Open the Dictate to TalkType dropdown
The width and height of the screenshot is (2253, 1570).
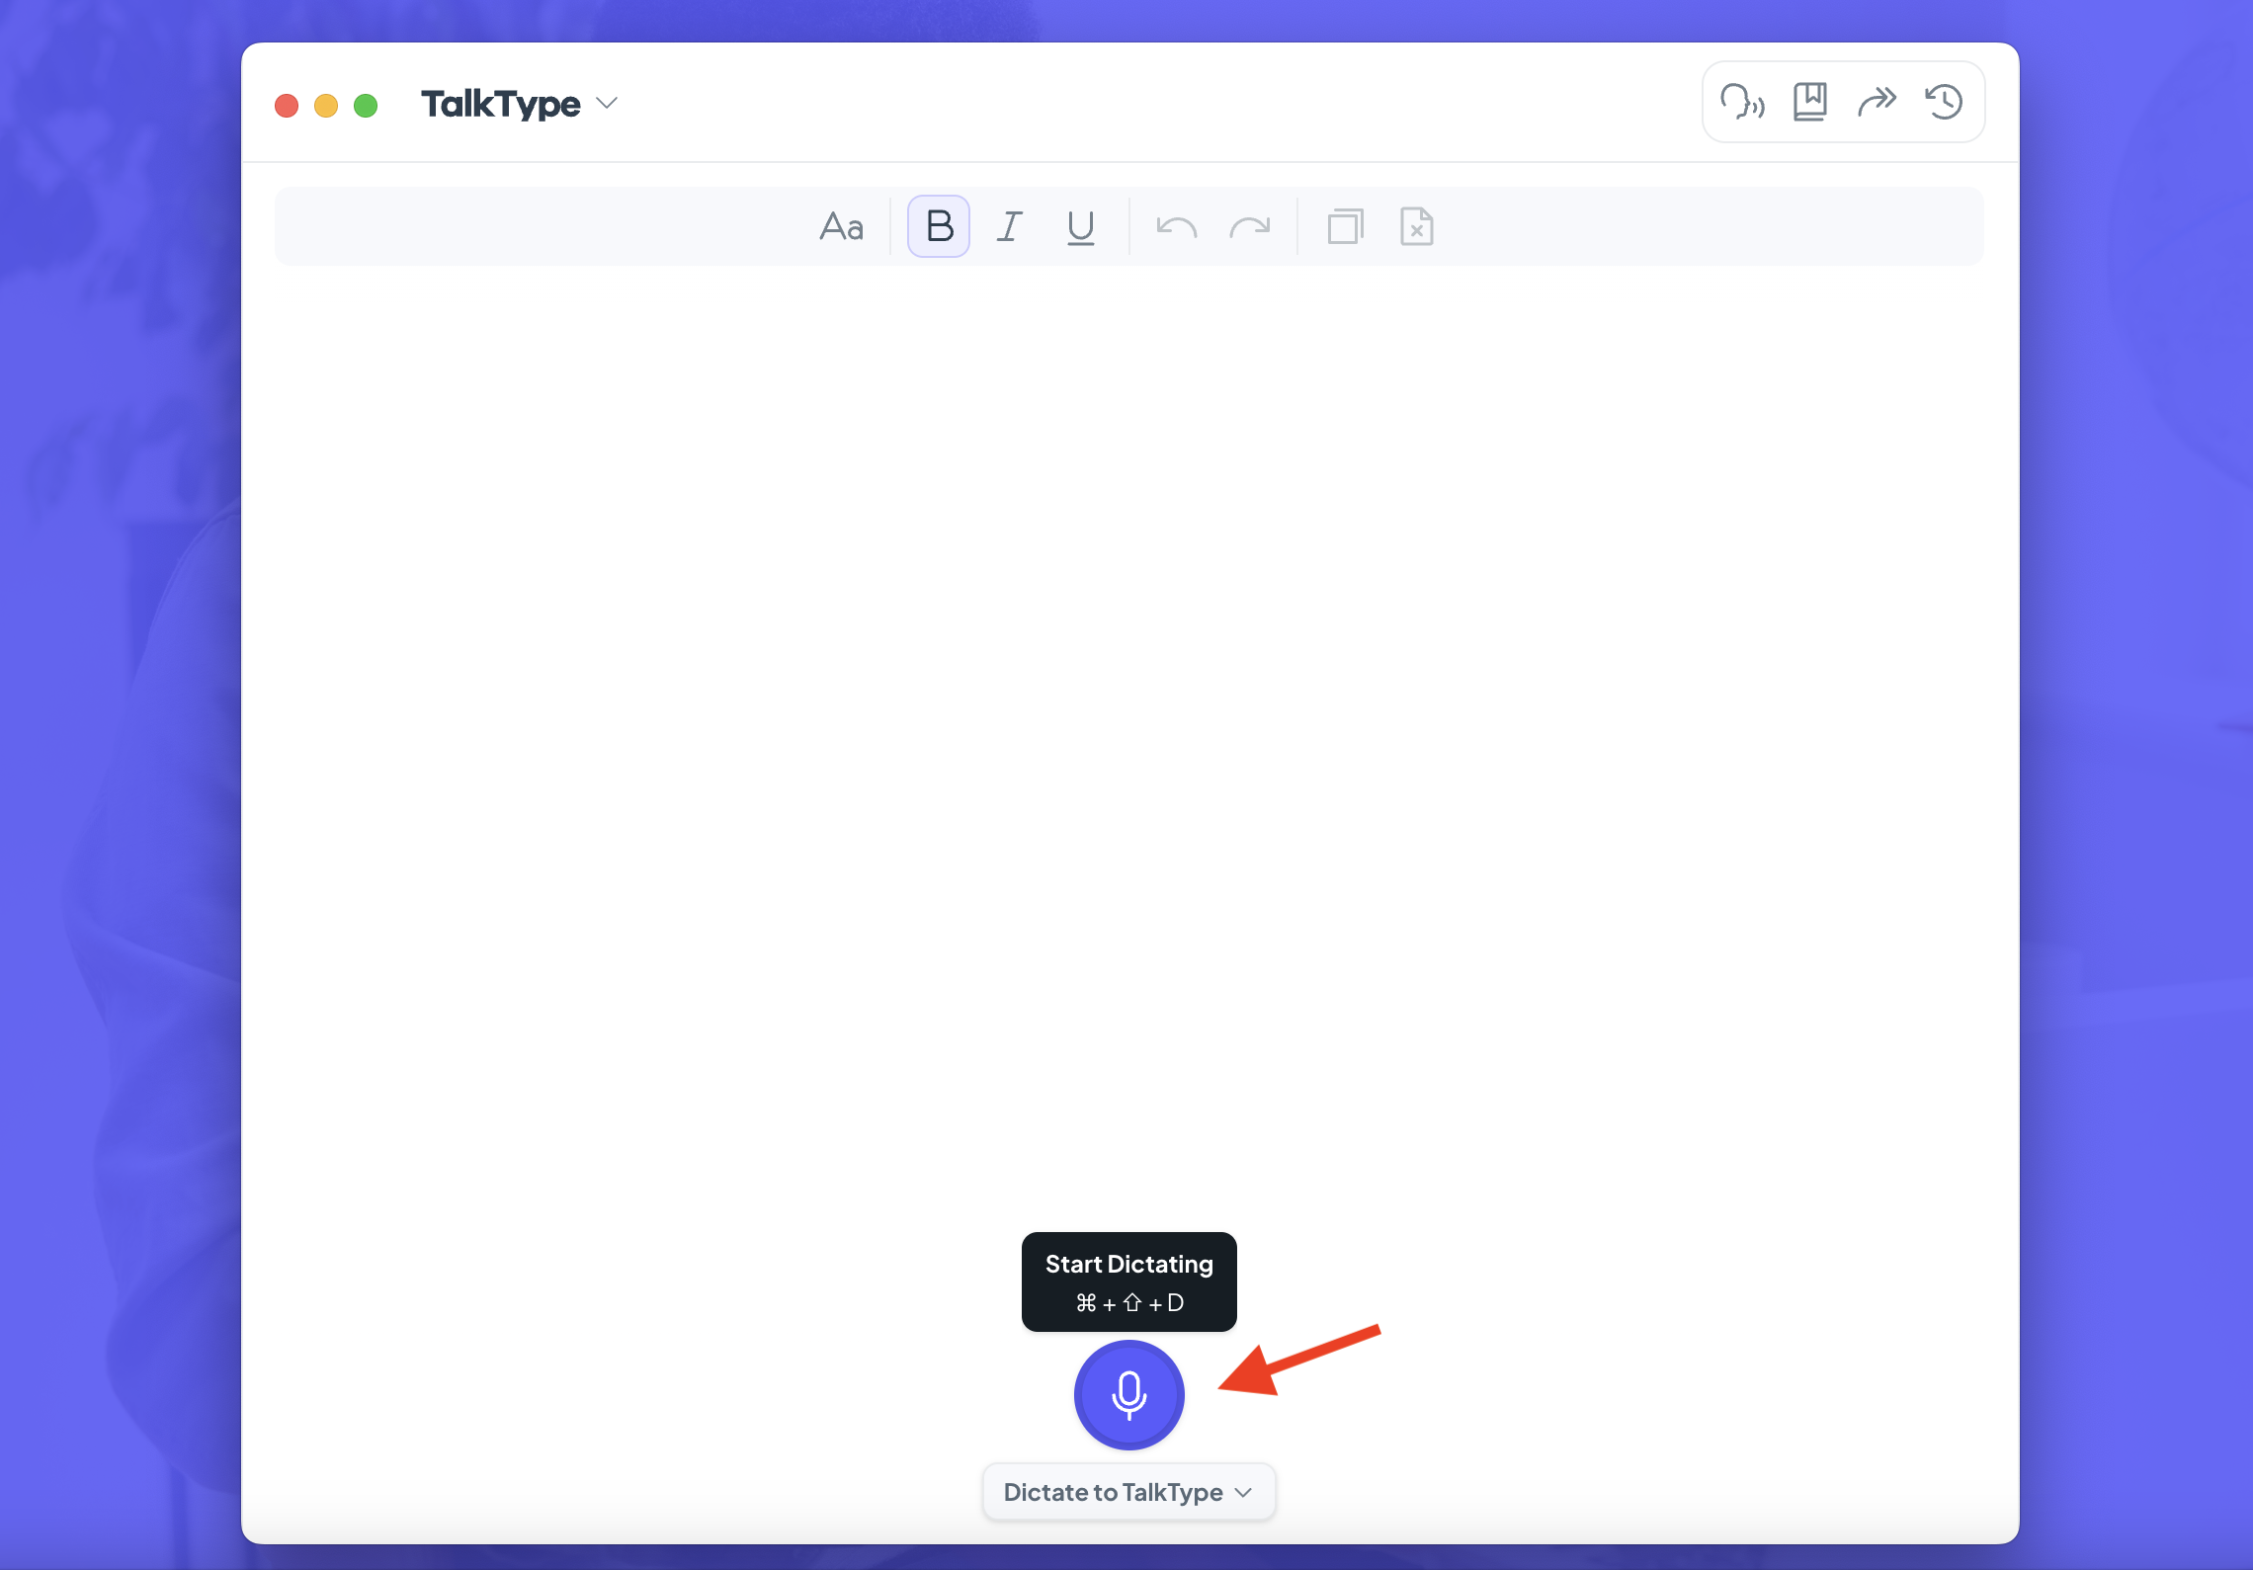pyautogui.click(x=1128, y=1492)
